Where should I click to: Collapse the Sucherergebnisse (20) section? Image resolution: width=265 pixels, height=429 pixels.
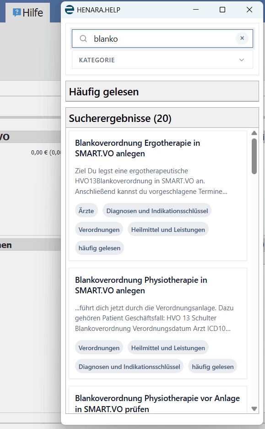coord(162,118)
